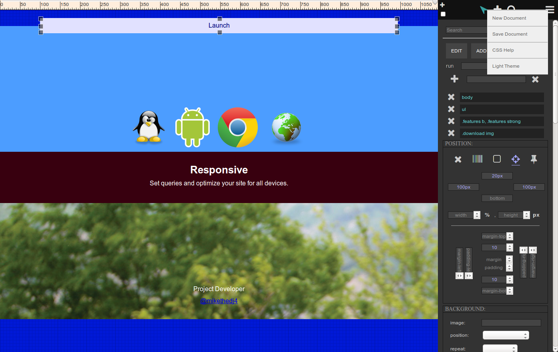Click the striped bars positioning icon
The height and width of the screenshot is (352, 558).
pyautogui.click(x=478, y=159)
